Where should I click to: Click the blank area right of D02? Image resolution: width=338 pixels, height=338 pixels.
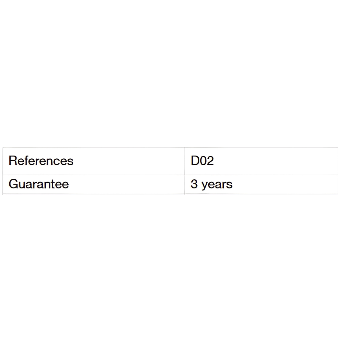[275, 161]
